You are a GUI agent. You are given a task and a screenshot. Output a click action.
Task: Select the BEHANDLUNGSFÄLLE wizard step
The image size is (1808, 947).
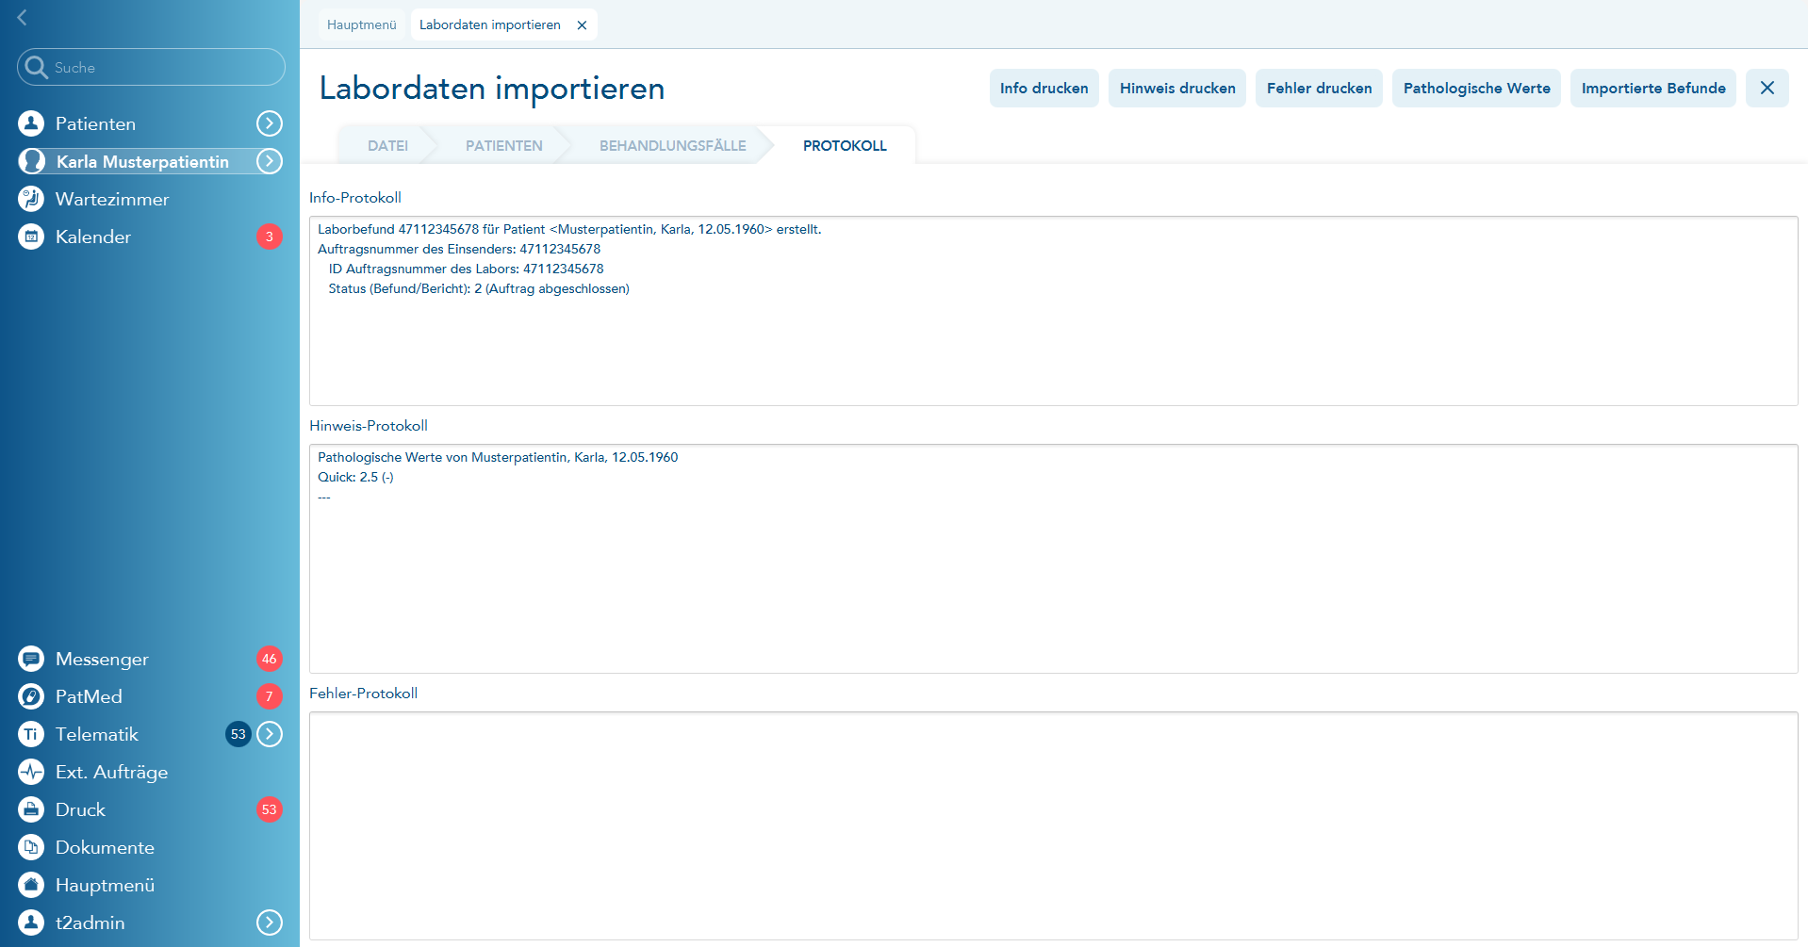click(x=672, y=146)
